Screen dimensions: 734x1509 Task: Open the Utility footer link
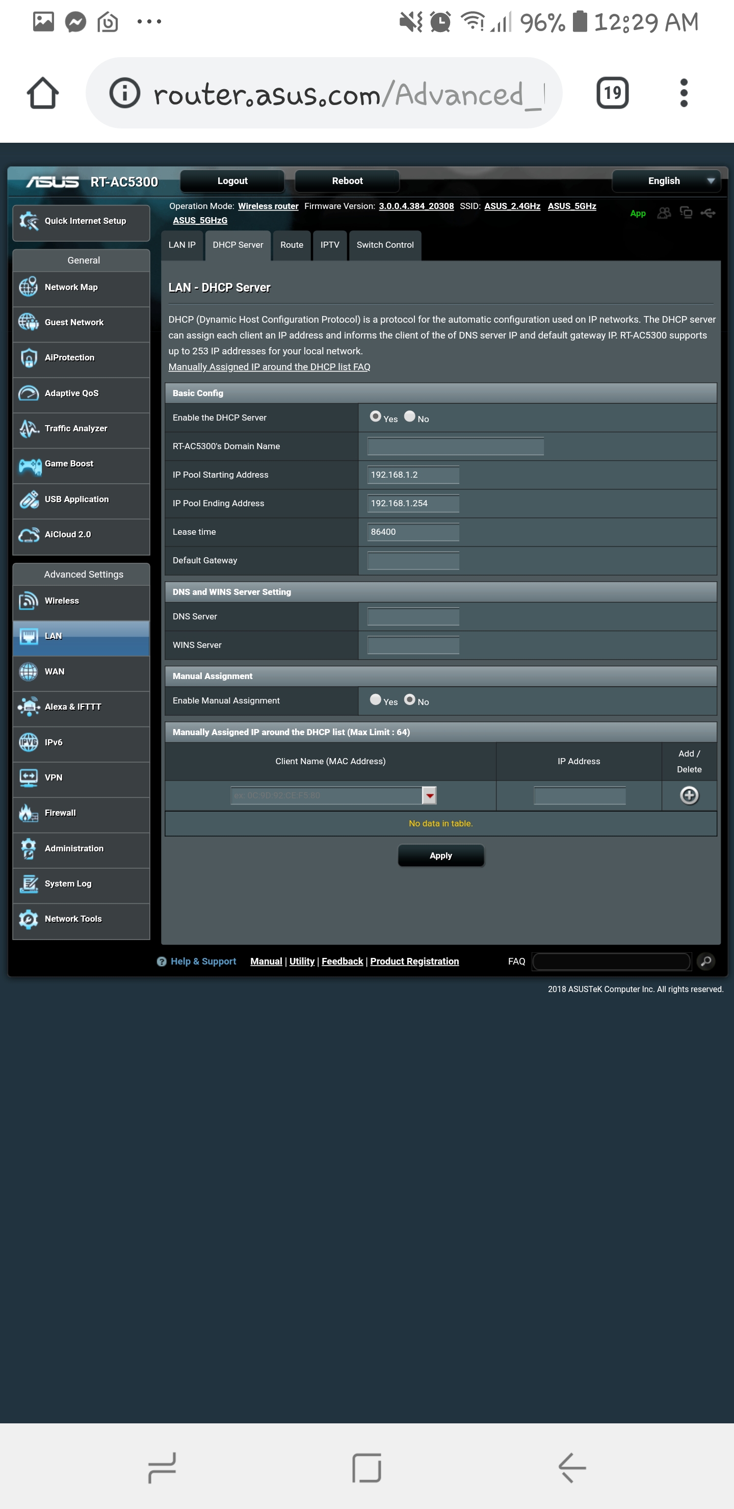302,961
